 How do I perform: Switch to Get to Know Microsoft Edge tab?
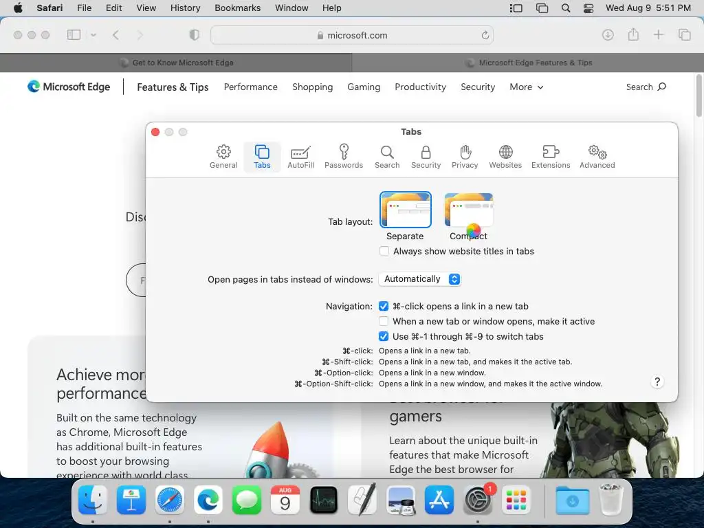[176, 63]
